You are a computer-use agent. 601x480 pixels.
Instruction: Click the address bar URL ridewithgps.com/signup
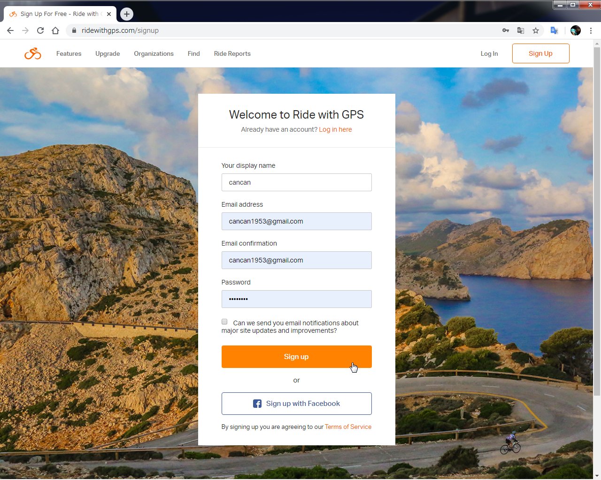coord(120,30)
